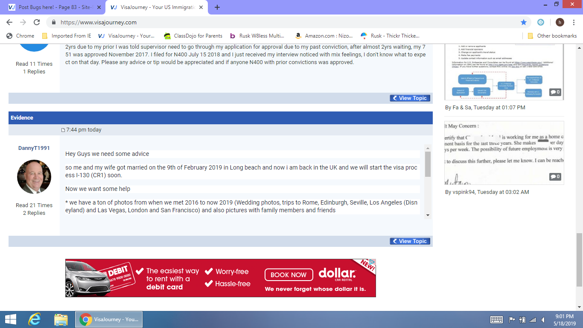
Task: Open File Explorer from the taskbar
Action: coord(61,319)
